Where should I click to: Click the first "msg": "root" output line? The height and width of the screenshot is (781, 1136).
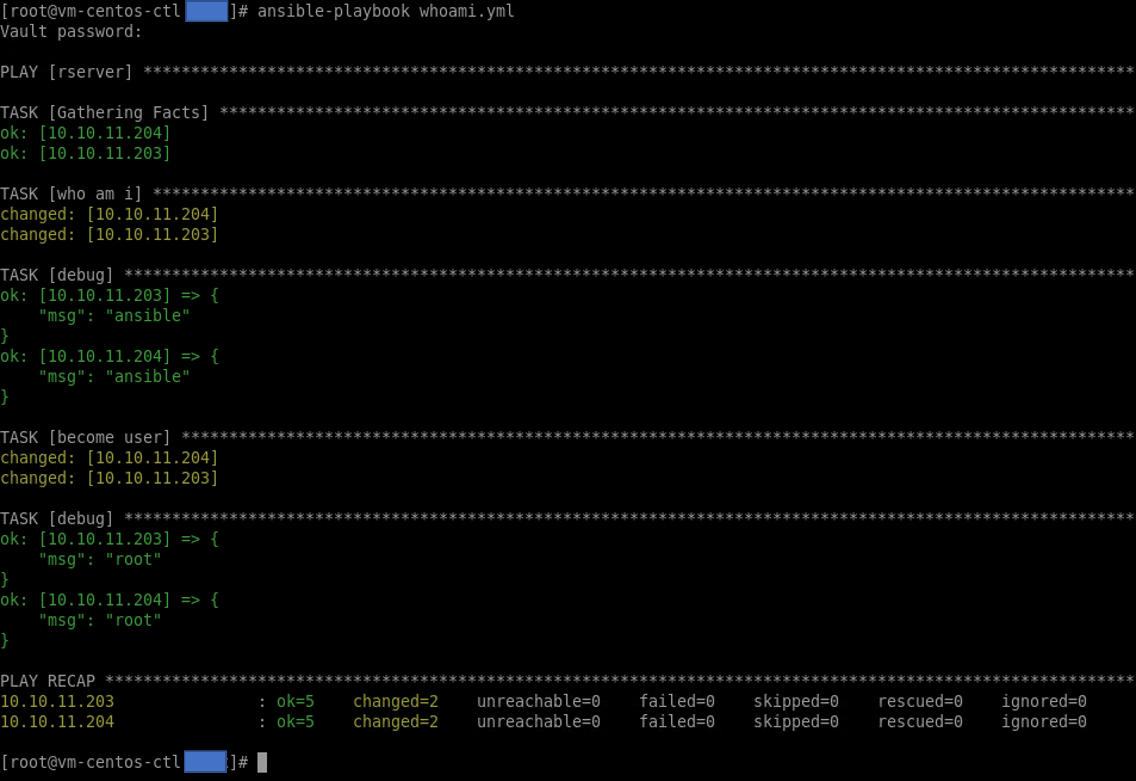[100, 559]
